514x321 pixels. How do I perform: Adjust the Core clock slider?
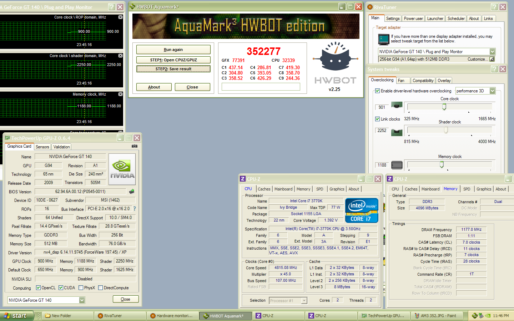[444, 106]
